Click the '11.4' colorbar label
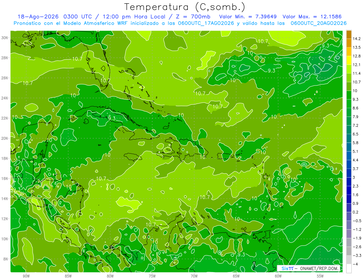 357,73
